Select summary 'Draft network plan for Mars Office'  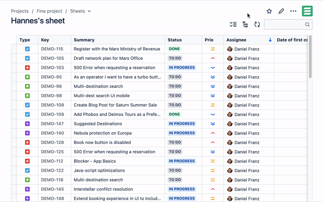tap(108, 58)
